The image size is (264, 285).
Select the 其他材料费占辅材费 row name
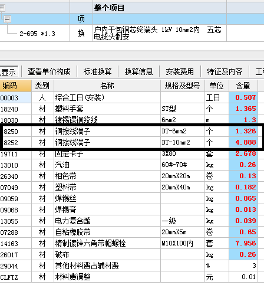point(107,266)
